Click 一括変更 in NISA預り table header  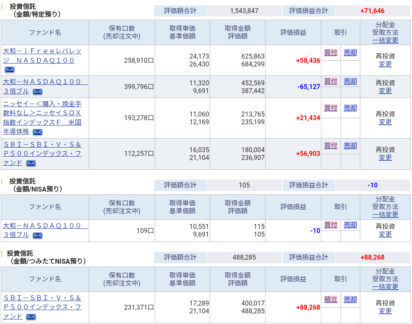click(x=385, y=215)
